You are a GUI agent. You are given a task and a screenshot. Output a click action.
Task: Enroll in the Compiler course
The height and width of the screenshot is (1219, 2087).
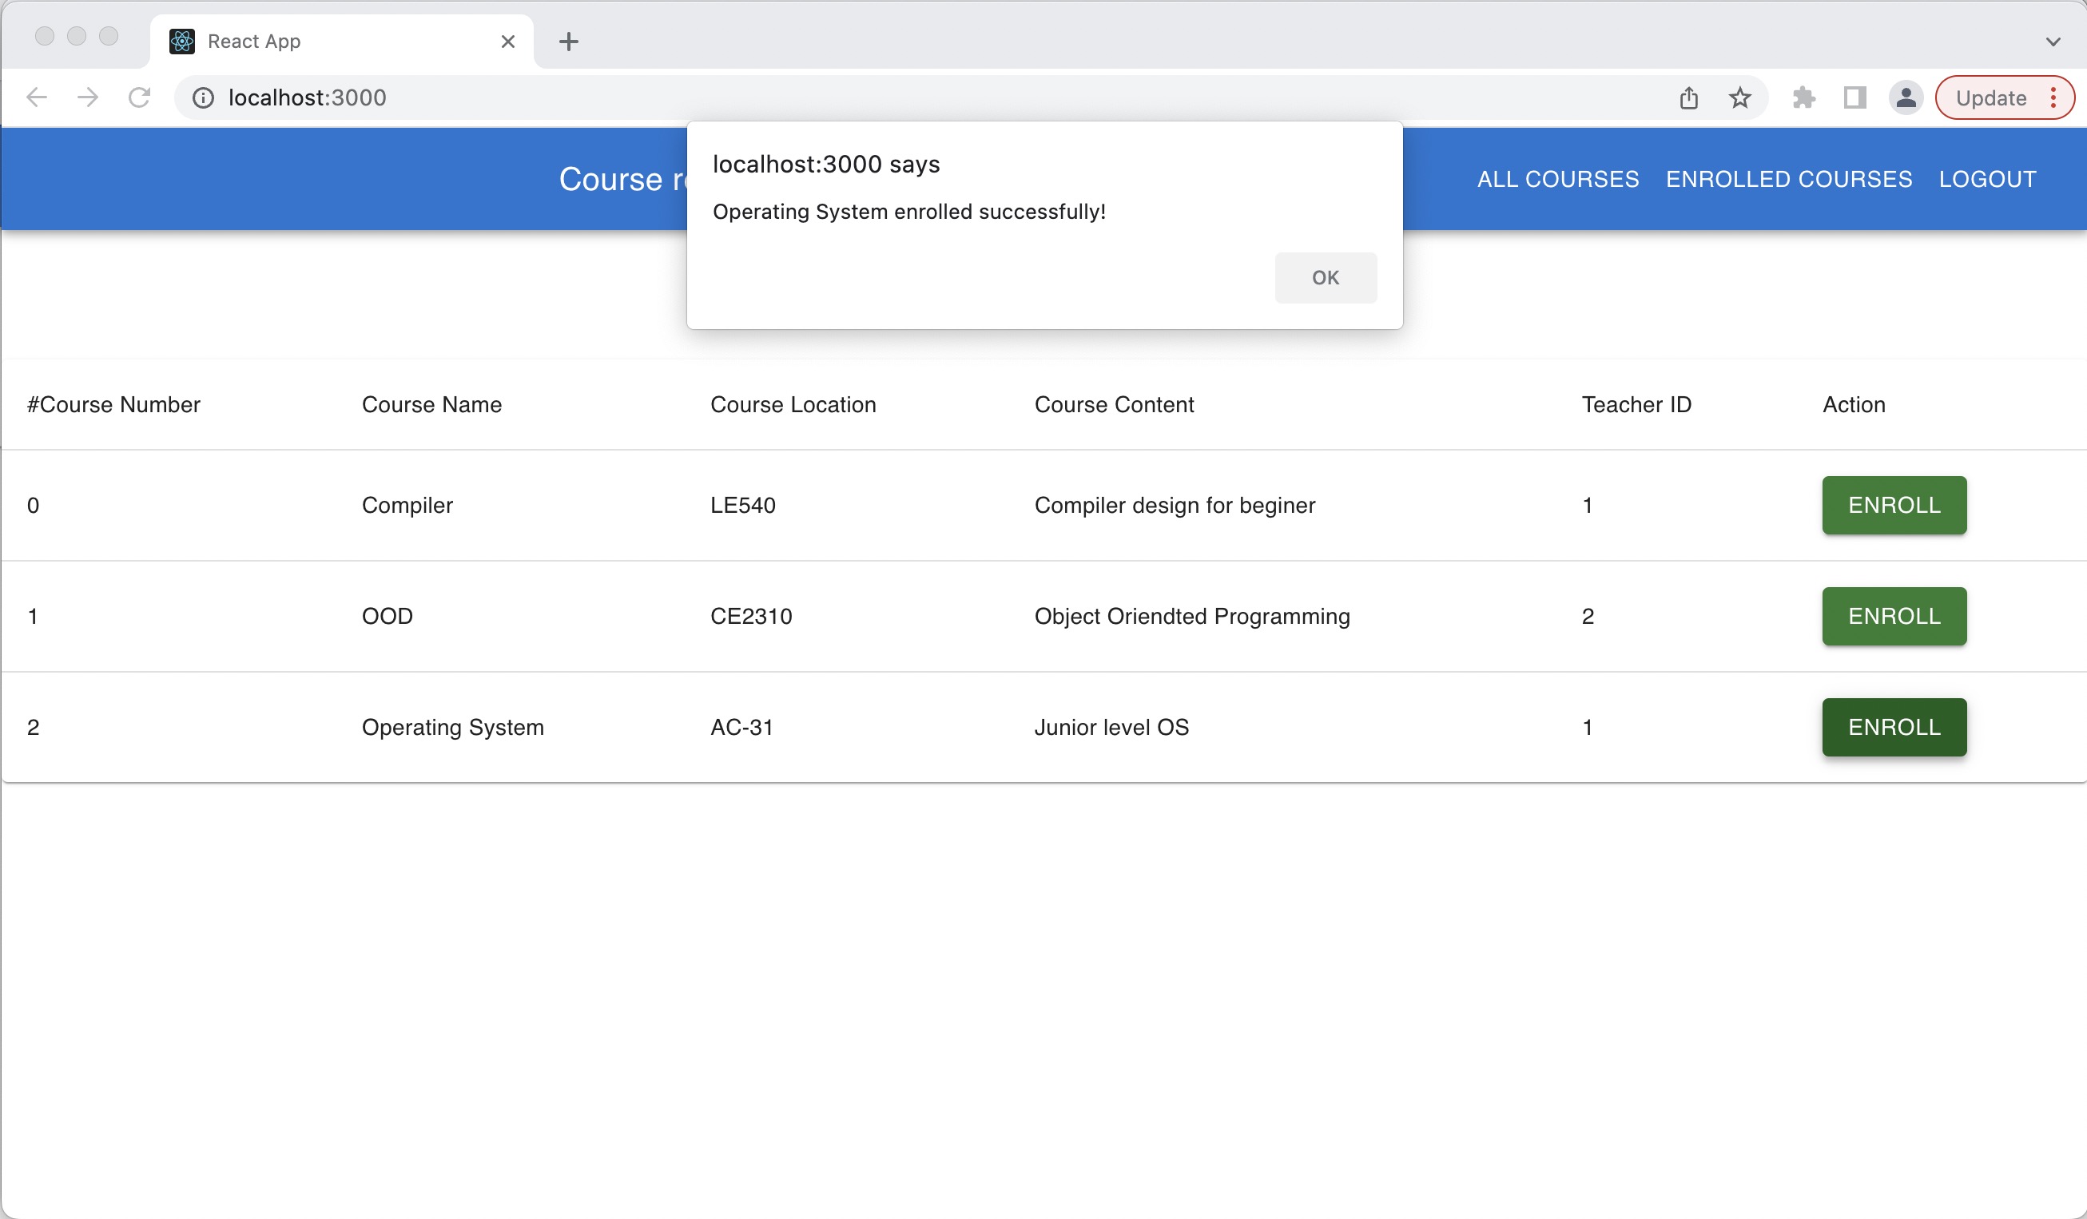[1893, 505]
